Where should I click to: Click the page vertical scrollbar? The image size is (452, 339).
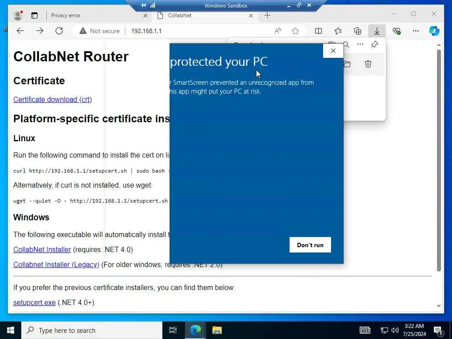439,160
